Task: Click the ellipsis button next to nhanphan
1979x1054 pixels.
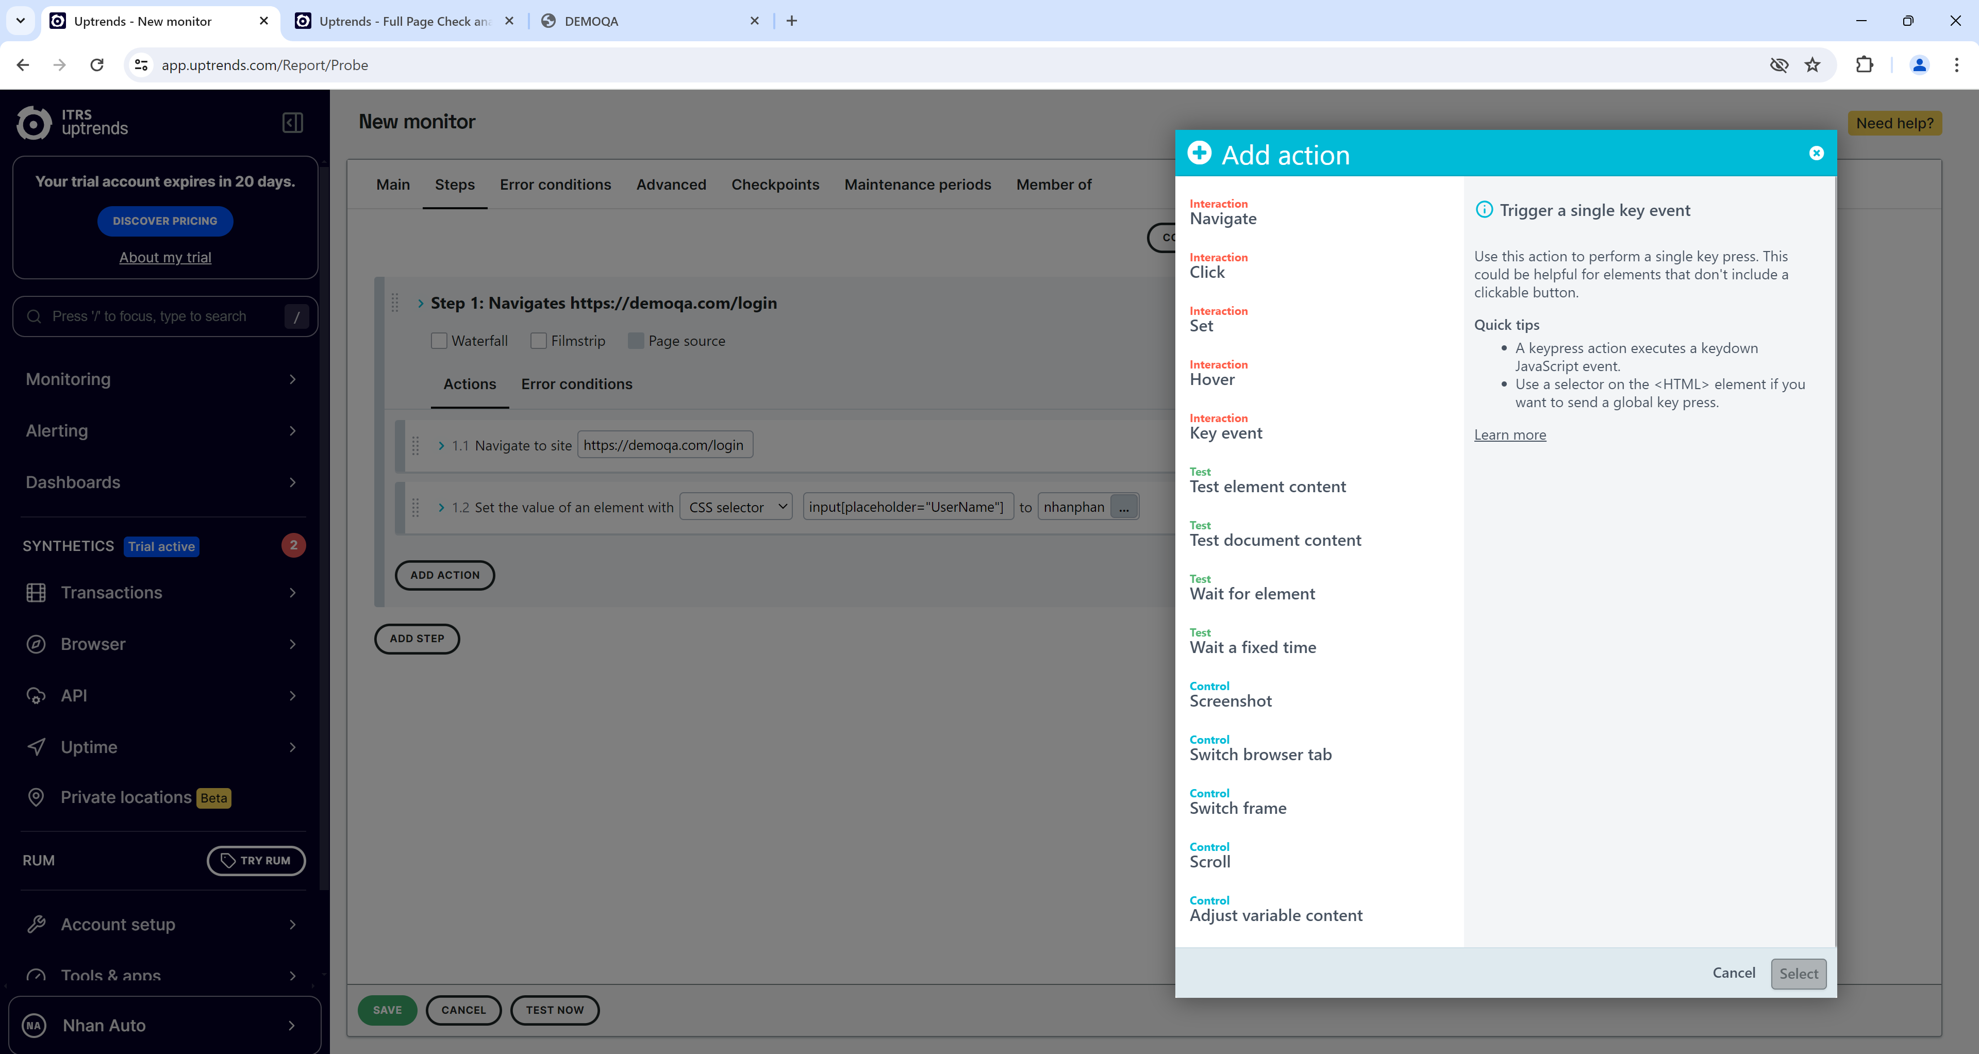Action: pyautogui.click(x=1124, y=507)
